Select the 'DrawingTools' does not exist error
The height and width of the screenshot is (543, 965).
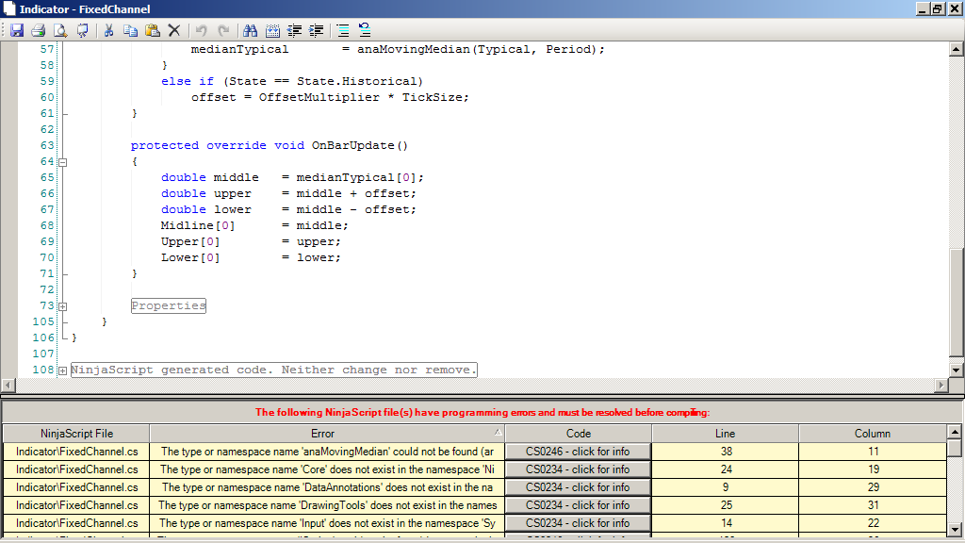tap(327, 505)
